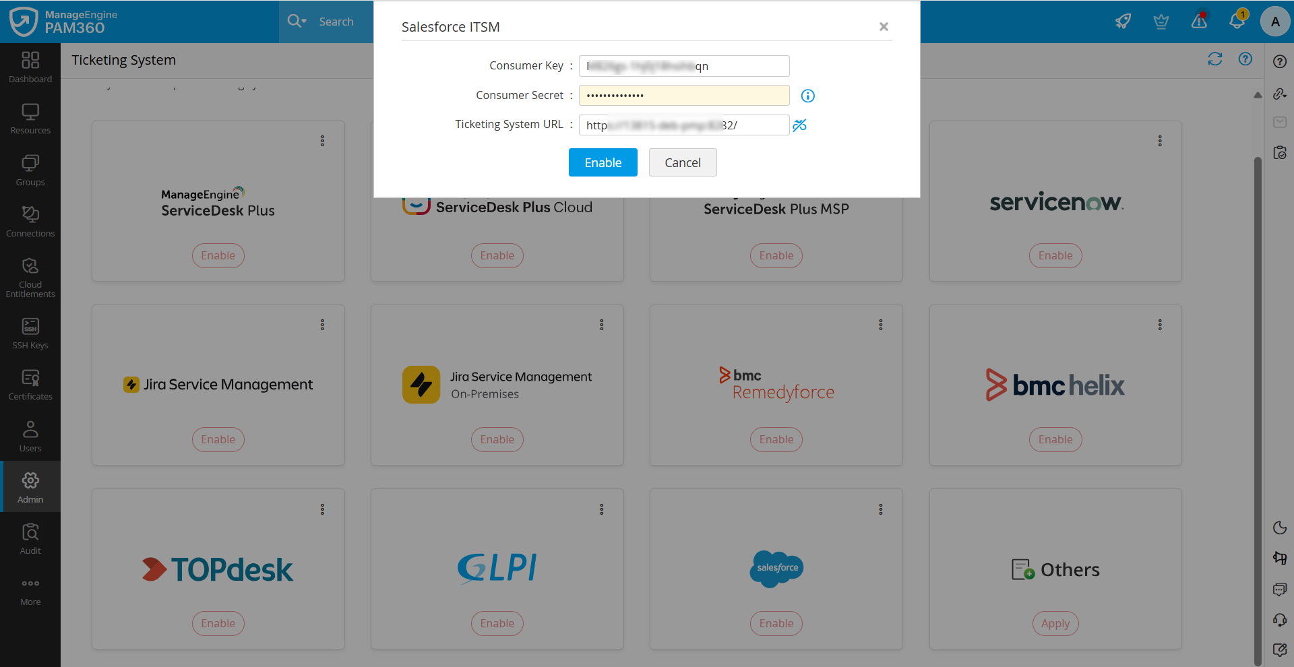Enable ServiceDesk Plus MSP integration
This screenshot has width=1294, height=667.
[776, 255]
